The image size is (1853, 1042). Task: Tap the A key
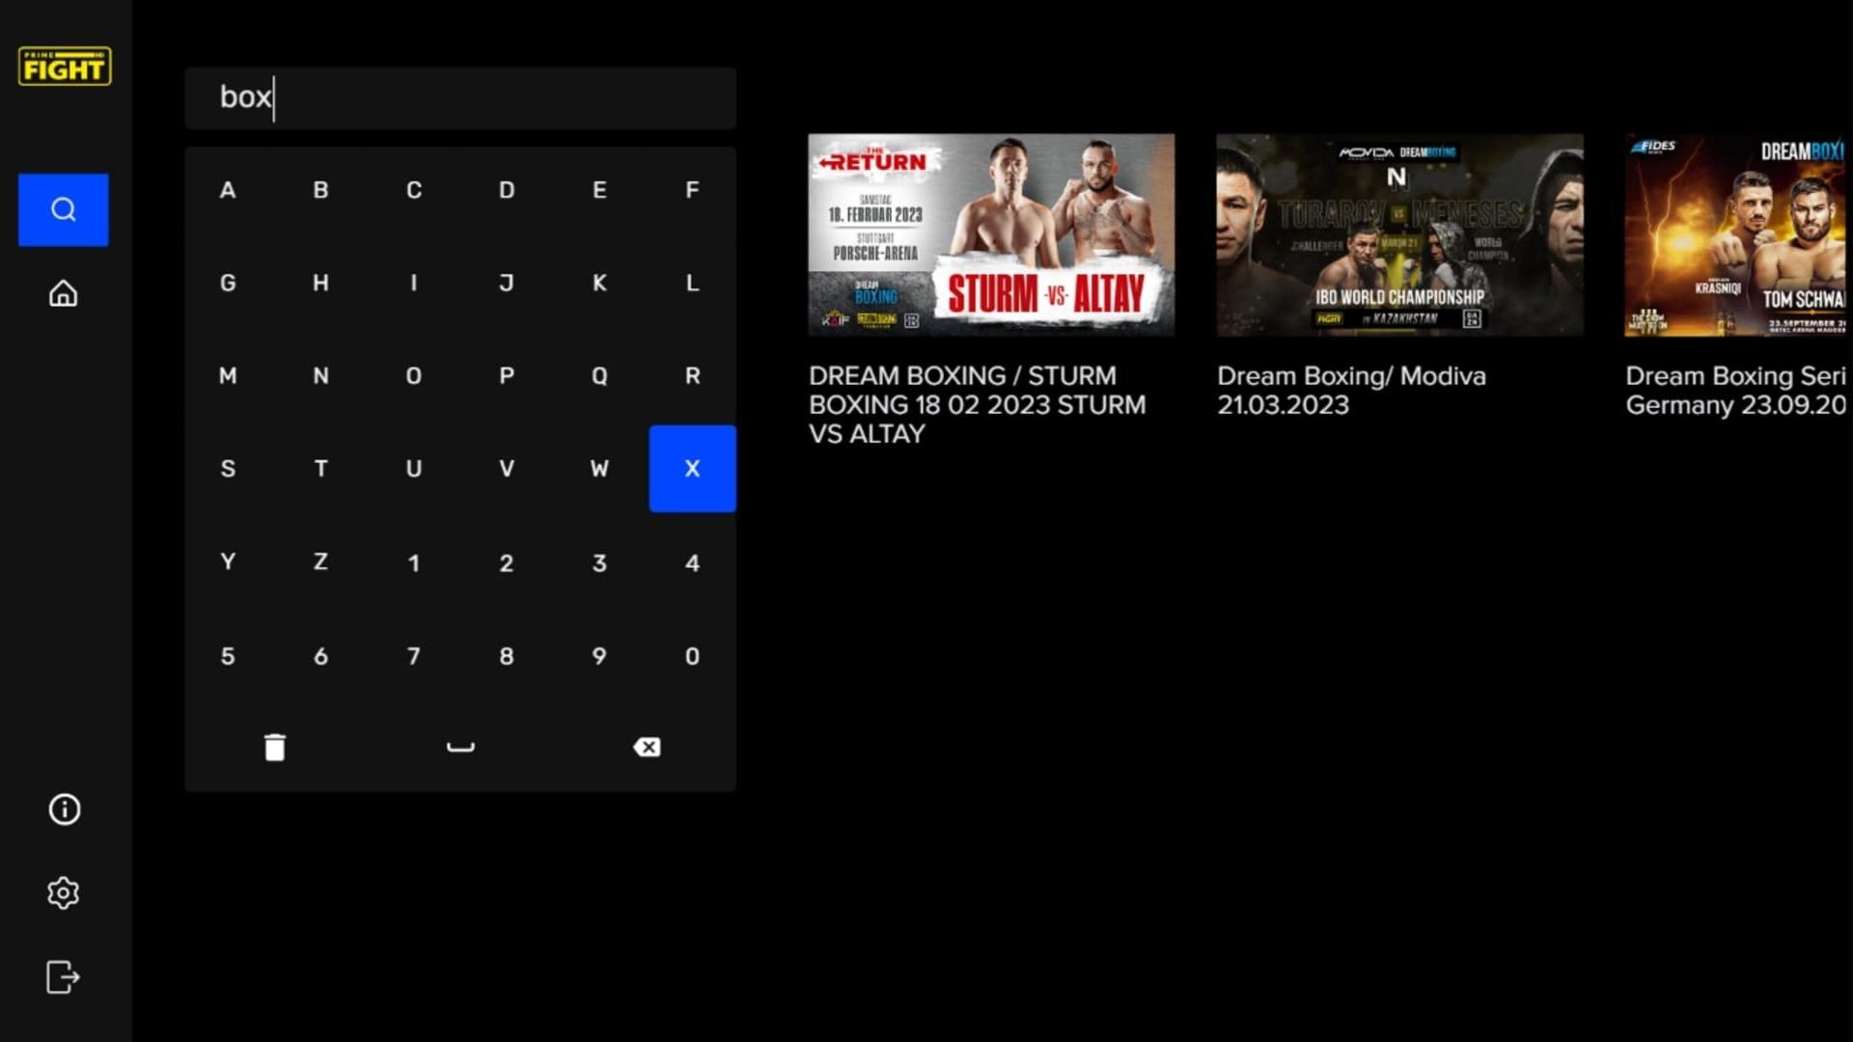coord(228,190)
